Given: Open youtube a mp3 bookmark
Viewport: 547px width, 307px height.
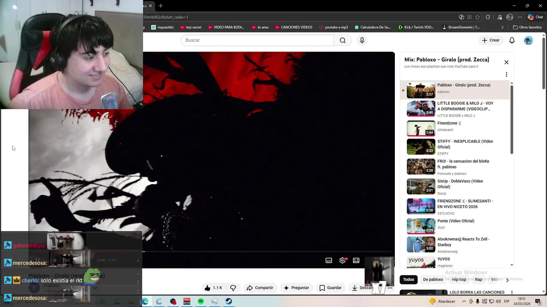Looking at the screenshot, I should tap(333, 27).
